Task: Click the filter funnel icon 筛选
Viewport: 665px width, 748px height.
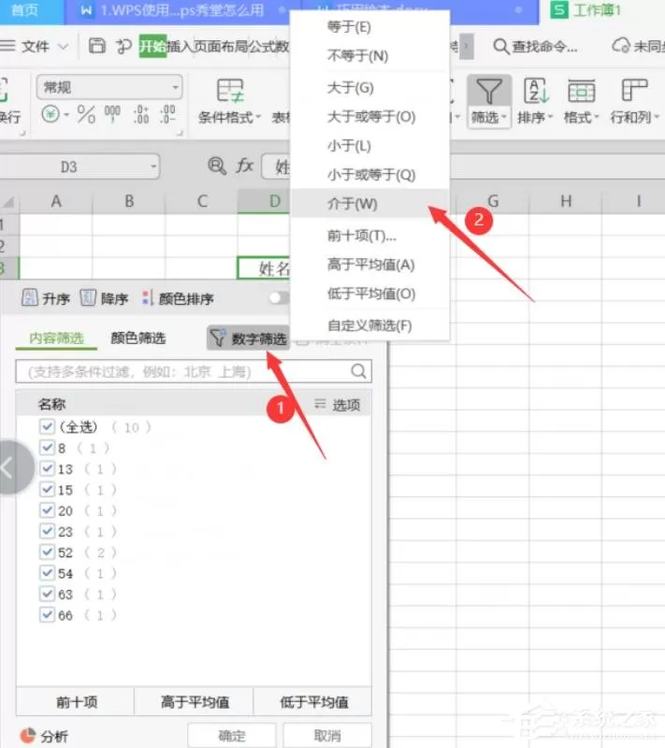Action: (489, 91)
